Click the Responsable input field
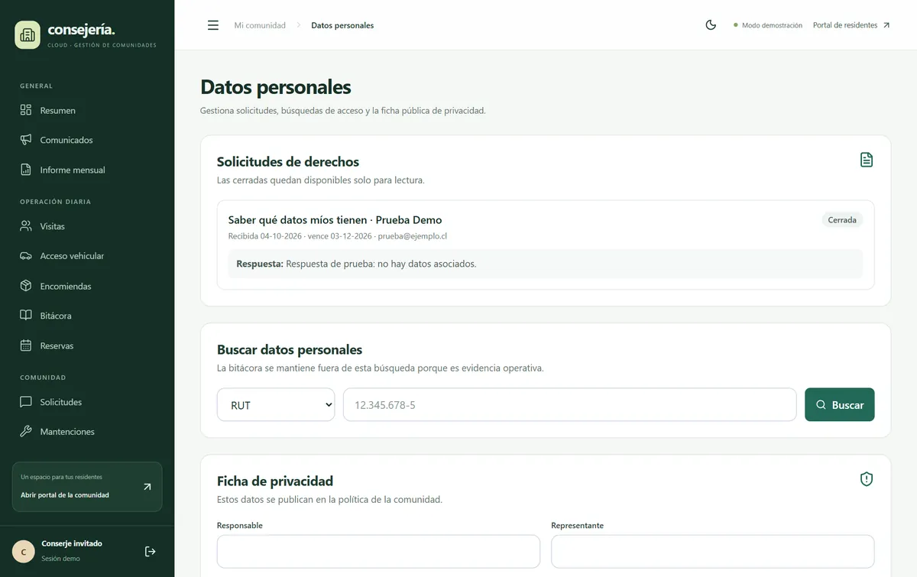Image resolution: width=917 pixels, height=577 pixels. click(x=378, y=551)
